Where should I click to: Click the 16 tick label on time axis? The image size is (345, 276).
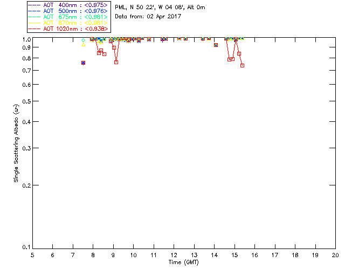[x=255, y=255]
